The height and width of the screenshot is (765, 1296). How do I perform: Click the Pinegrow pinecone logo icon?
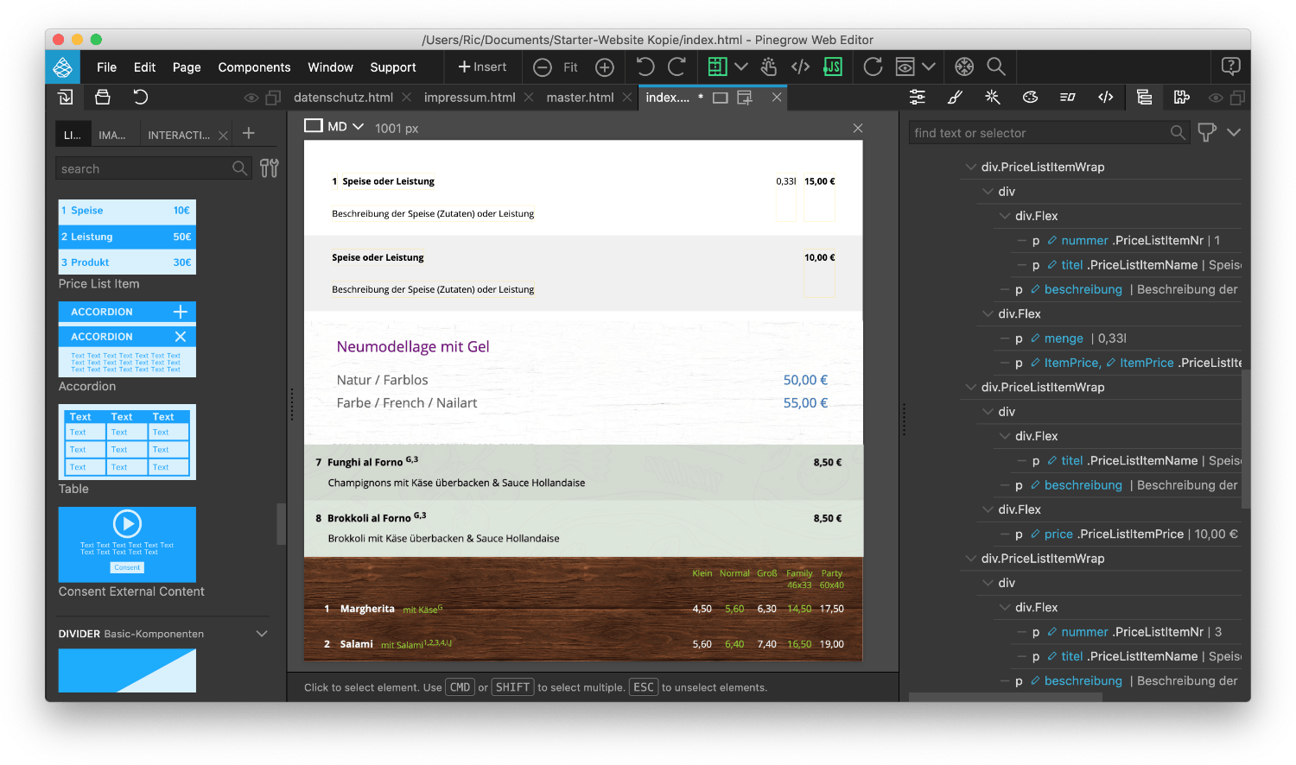62,67
